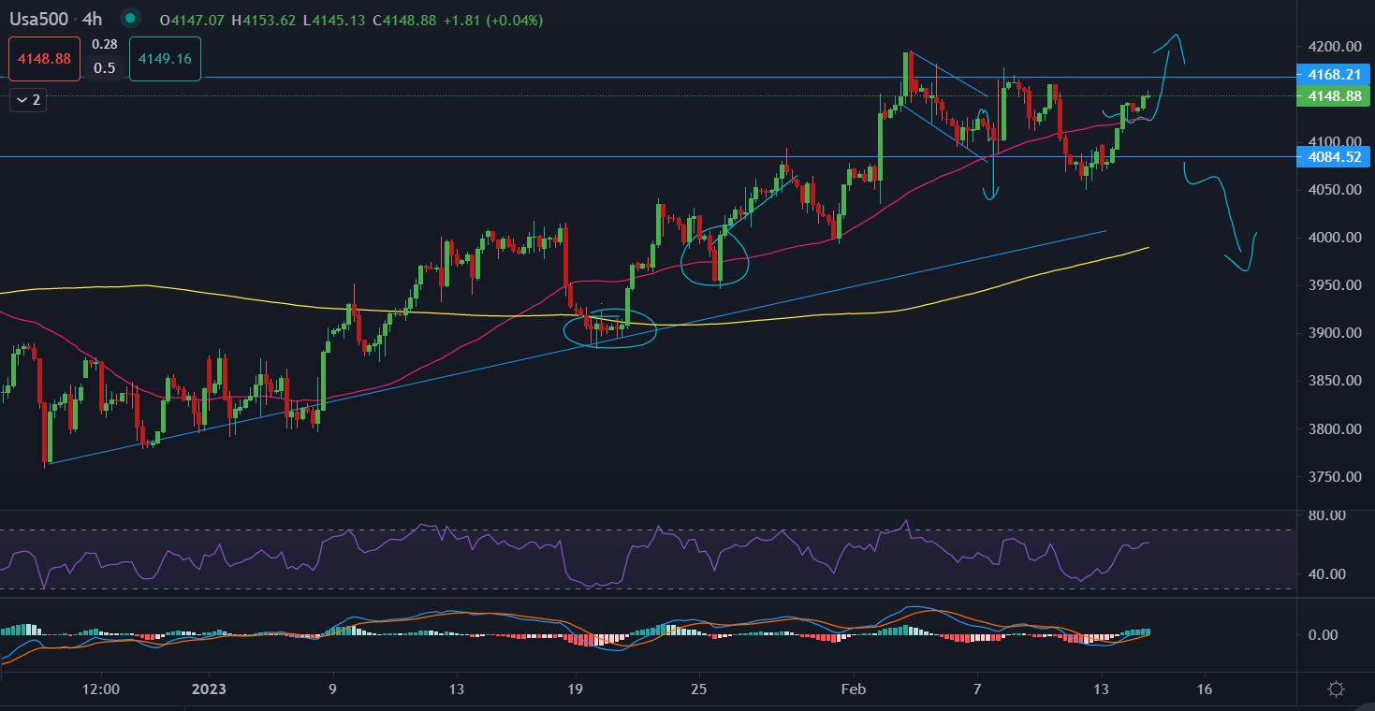This screenshot has height=711, width=1375.
Task: Click the 3750.00 price scale label
Action: (1333, 477)
